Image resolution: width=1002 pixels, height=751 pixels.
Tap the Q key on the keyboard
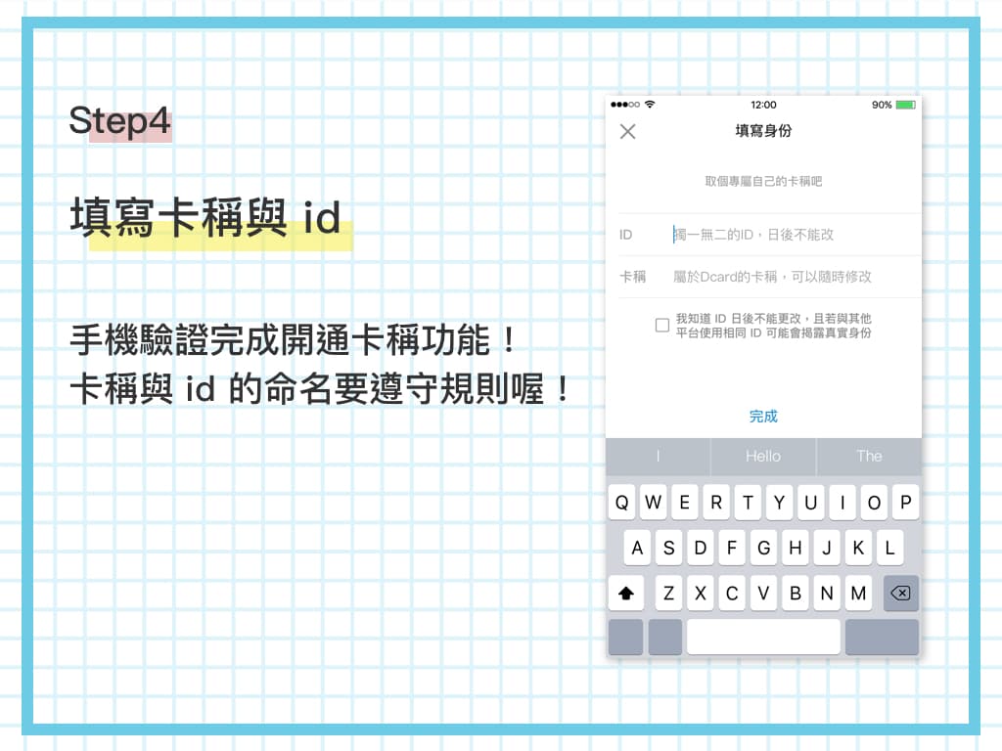tap(621, 503)
